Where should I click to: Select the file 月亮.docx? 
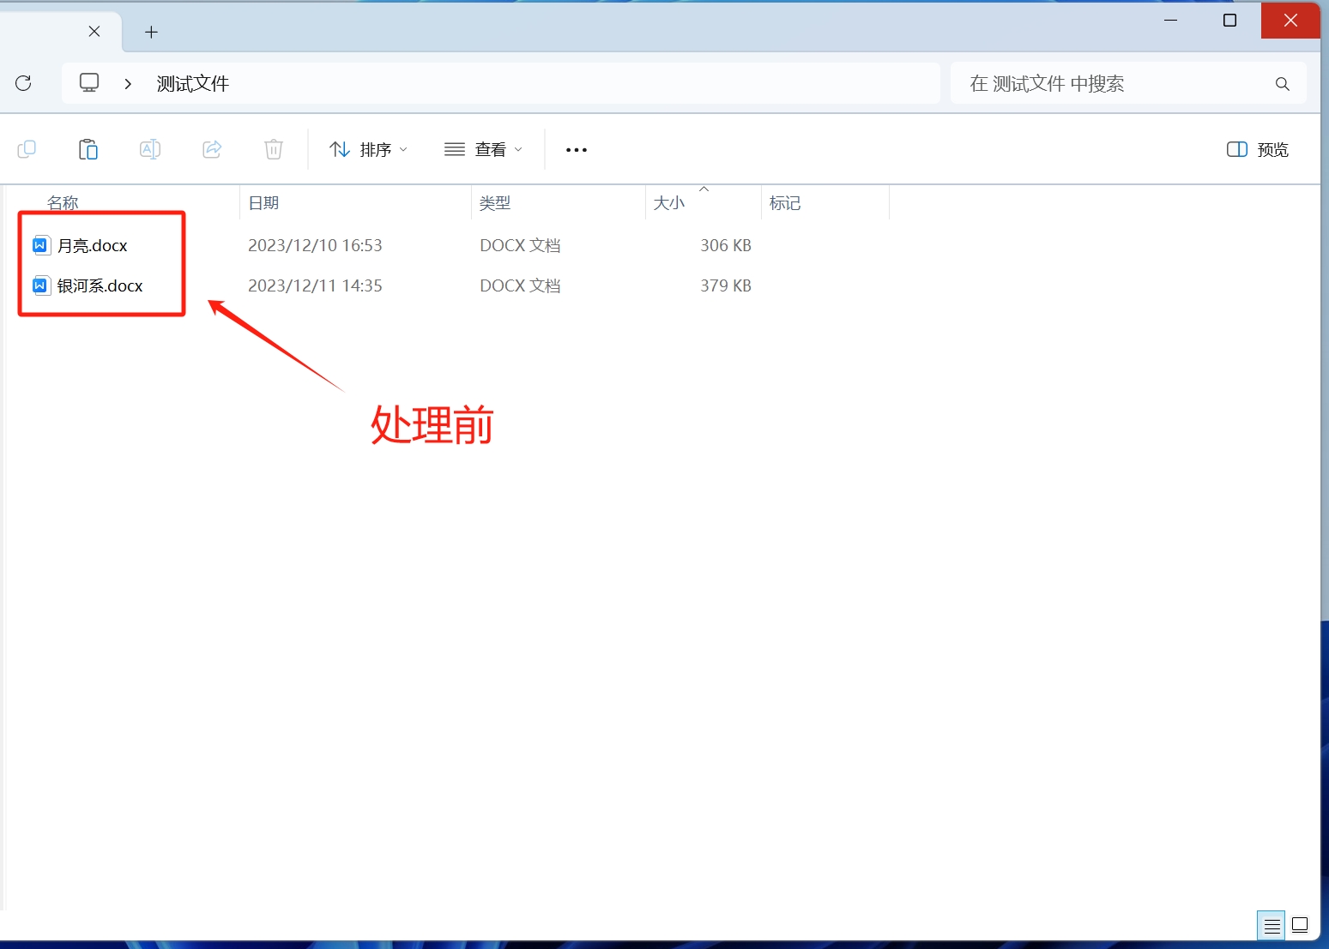tap(92, 244)
